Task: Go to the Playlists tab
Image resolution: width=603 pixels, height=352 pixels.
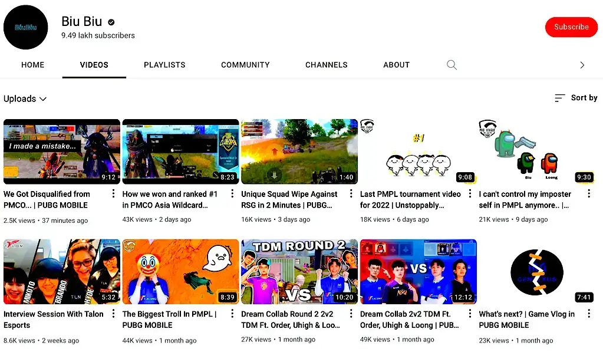Action: [x=164, y=65]
